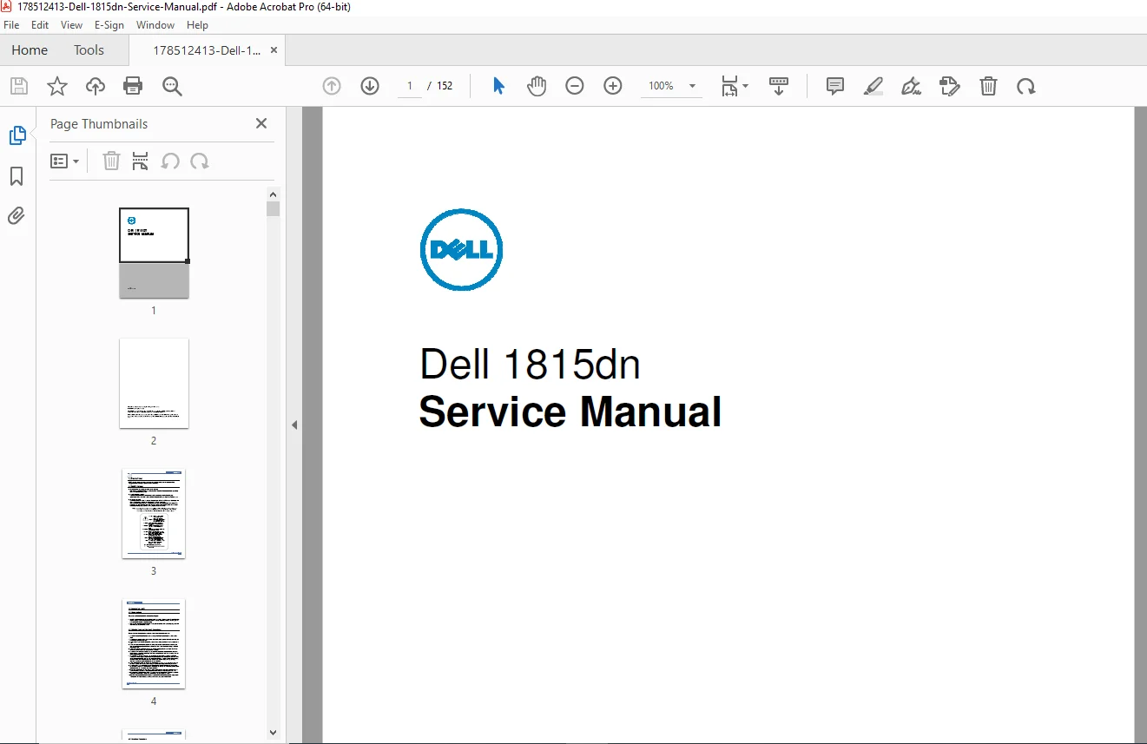
Task: Open the Attachments paperclip pane
Action: (16, 215)
